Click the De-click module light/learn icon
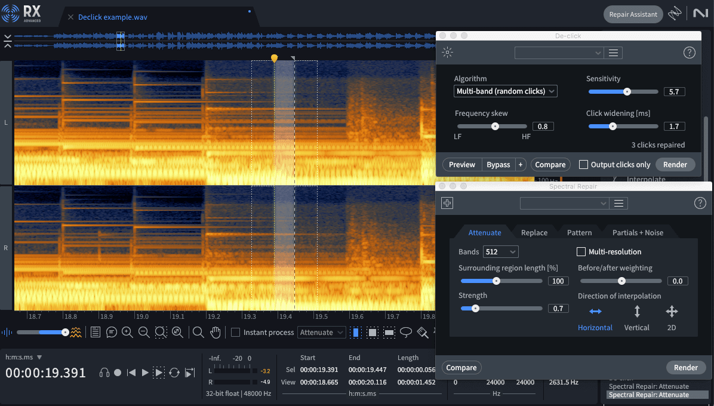This screenshot has width=714, height=406. click(447, 53)
